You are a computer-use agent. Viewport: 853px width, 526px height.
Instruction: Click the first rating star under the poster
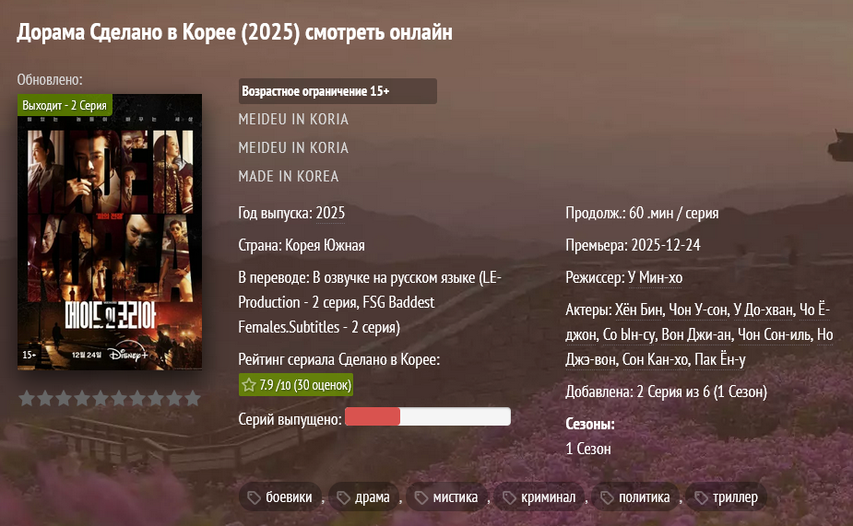[x=27, y=398]
